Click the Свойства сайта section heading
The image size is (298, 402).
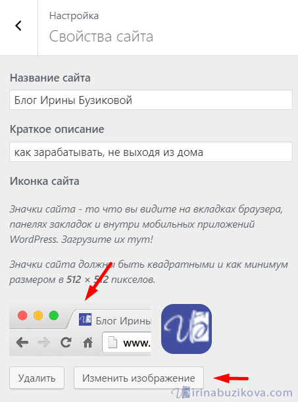pyautogui.click(x=101, y=36)
